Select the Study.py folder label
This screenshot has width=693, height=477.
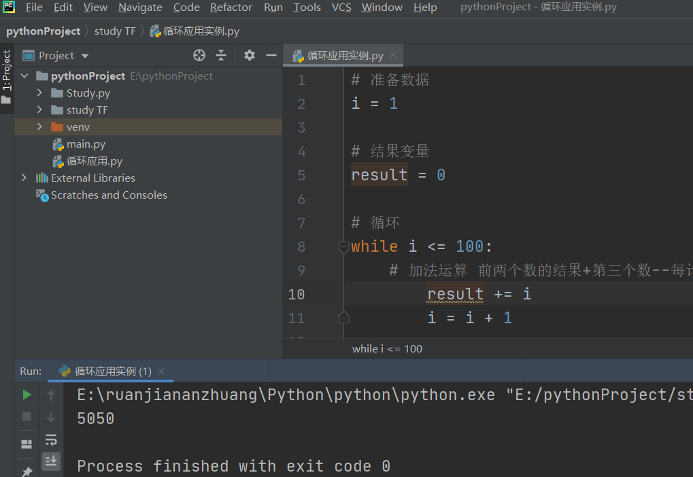click(x=88, y=93)
